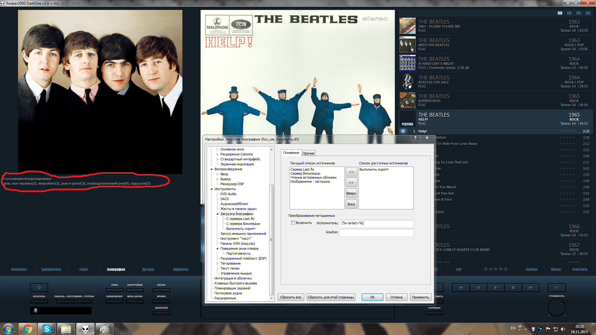Select the first playlist column layout icon
This screenshot has width=596, height=335.
pyautogui.click(x=560, y=13)
